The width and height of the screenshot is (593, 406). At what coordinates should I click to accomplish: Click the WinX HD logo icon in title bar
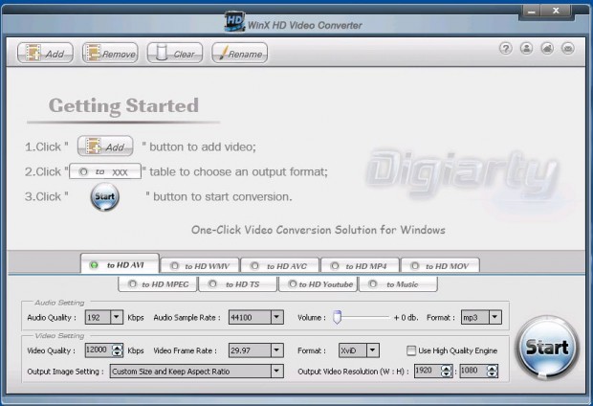[x=234, y=22]
